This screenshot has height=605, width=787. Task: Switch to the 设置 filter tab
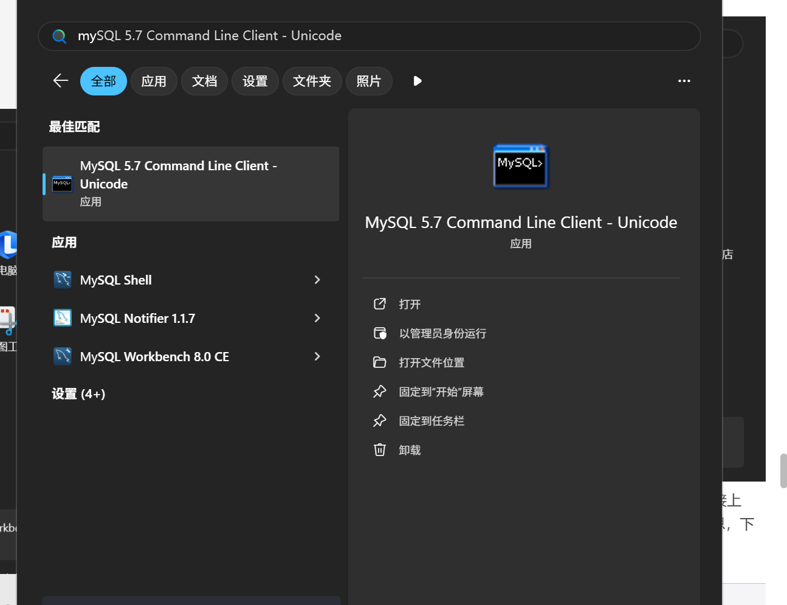point(255,81)
